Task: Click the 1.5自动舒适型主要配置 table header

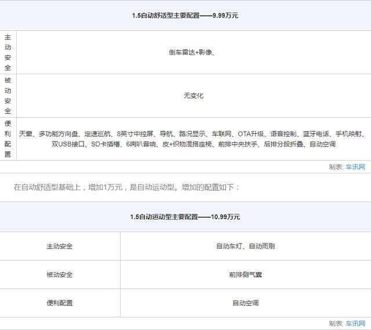Action: 185,16
